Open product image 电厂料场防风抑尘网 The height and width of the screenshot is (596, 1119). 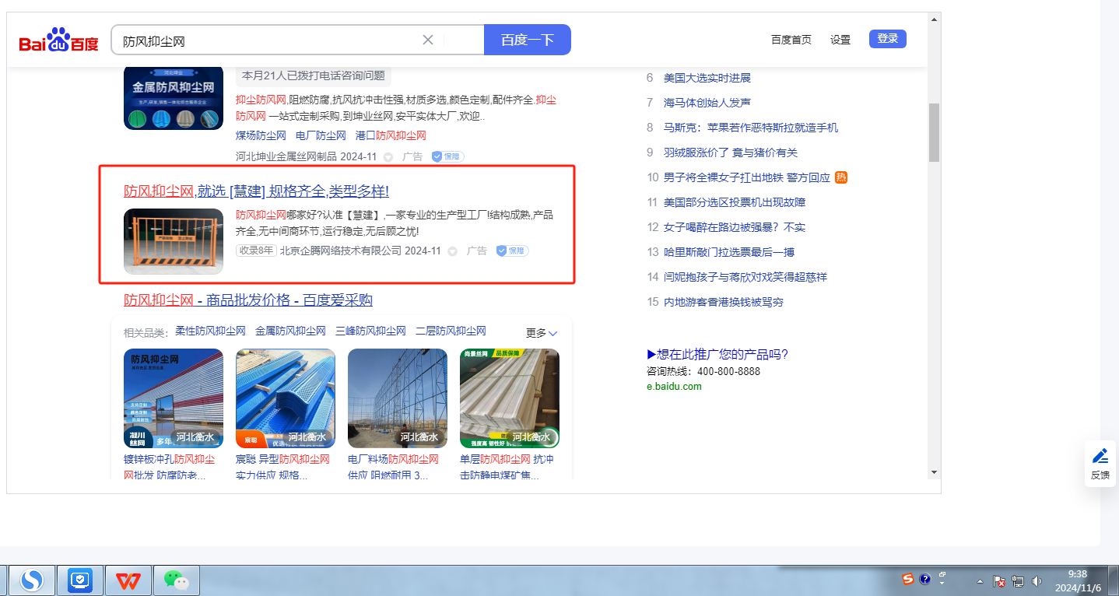click(x=398, y=398)
